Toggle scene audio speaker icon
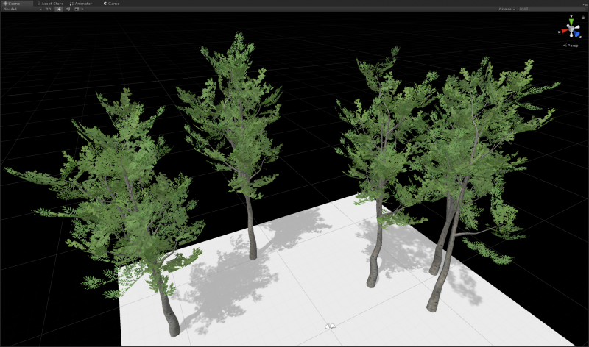589x347 pixels. [68, 9]
